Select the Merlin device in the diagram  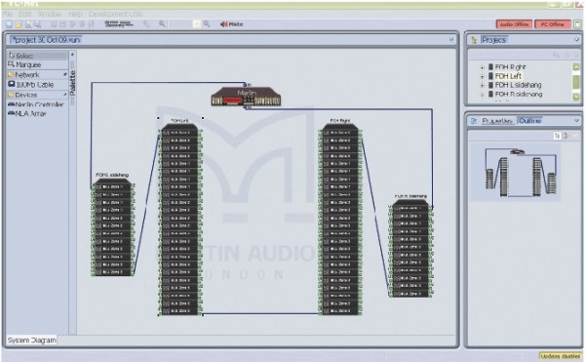tap(246, 97)
